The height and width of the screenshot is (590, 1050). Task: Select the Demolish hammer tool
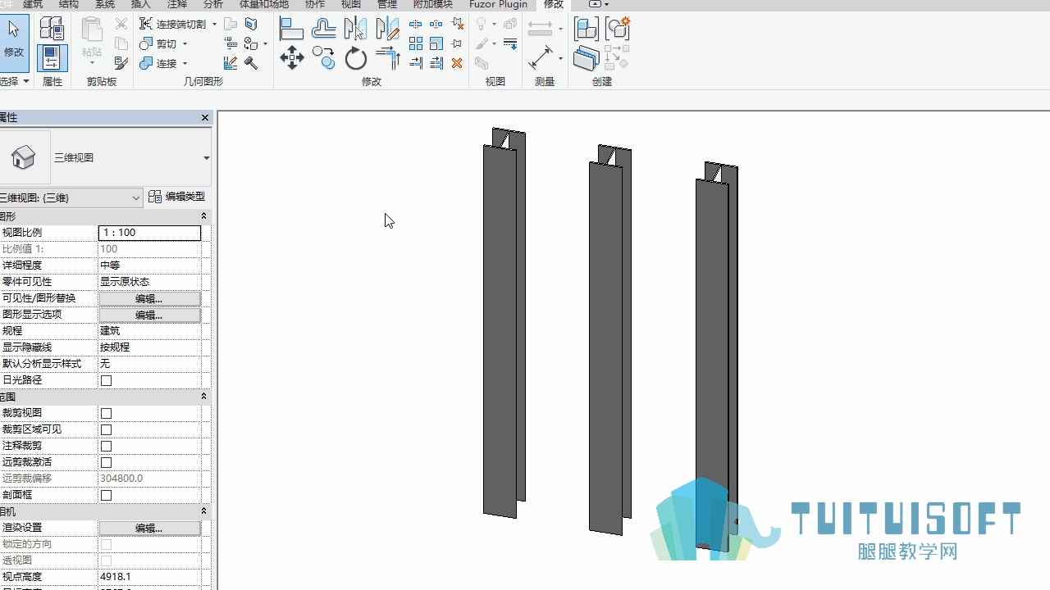click(x=251, y=63)
